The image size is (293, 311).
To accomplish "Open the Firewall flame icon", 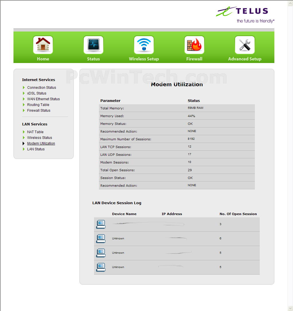I will click(x=194, y=45).
